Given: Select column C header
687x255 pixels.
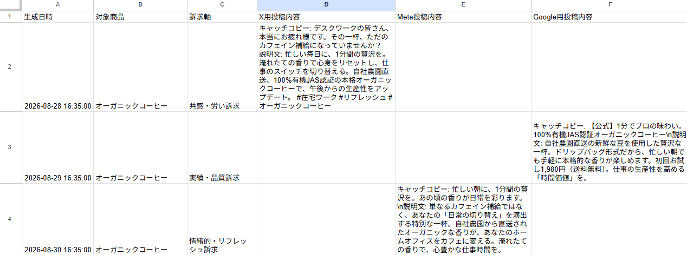Looking at the screenshot, I should coord(222,5).
